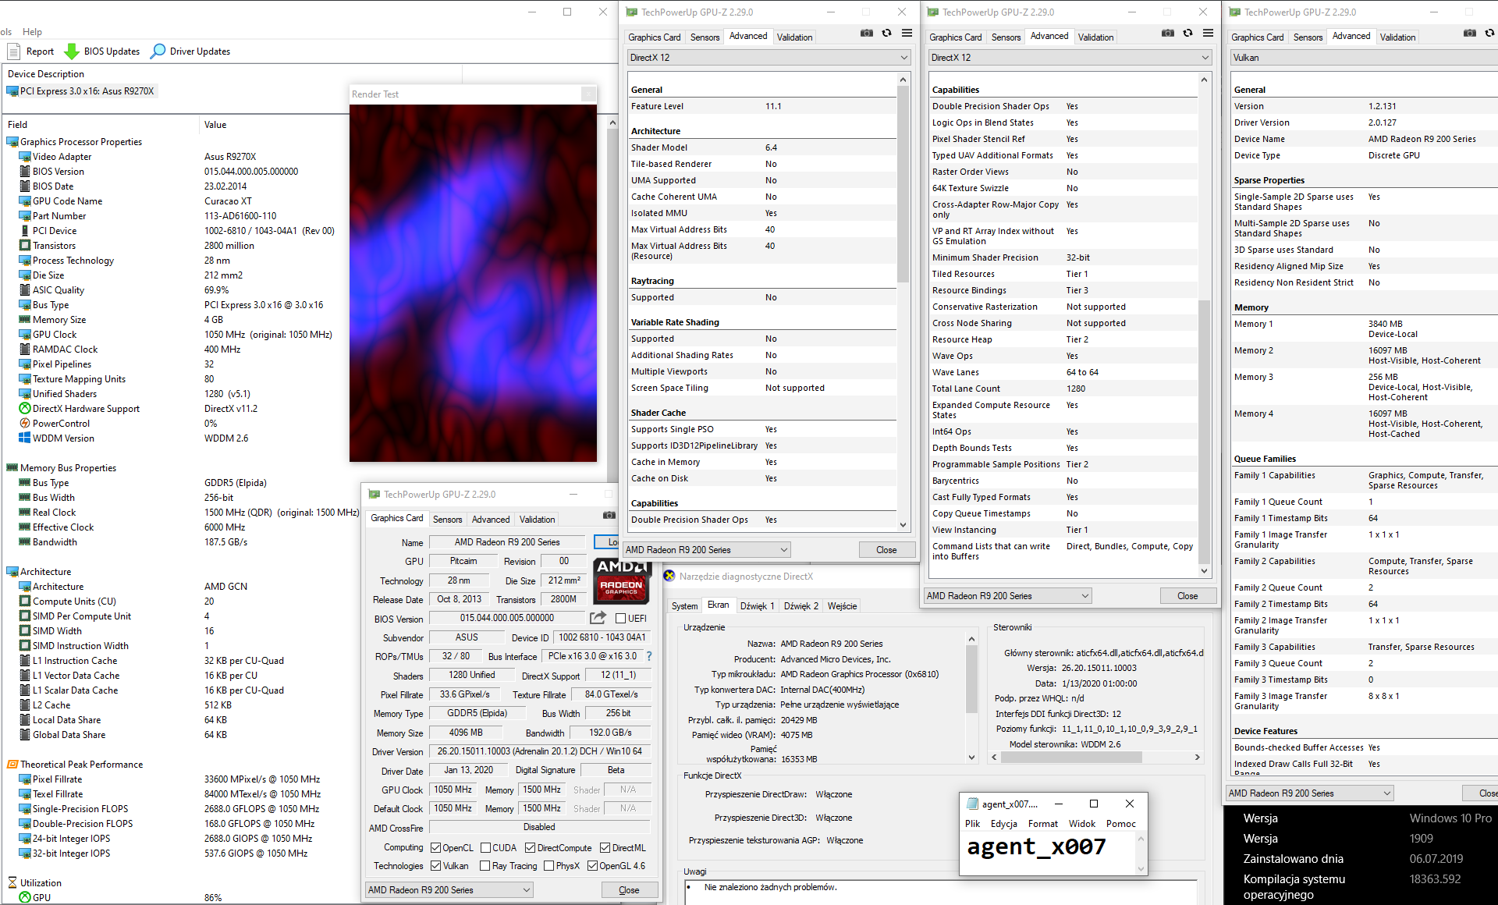The image size is (1498, 905).
Task: Click PCI Express device icon under Device Description
Action: 12,91
